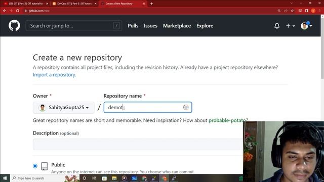The height and width of the screenshot is (182, 324).
Task: Open Google Chrome from the taskbar
Action: [144, 178]
